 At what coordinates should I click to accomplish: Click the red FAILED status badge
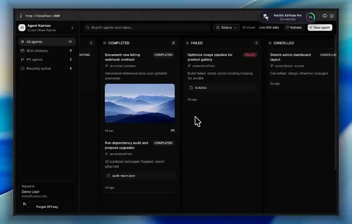pos(250,55)
